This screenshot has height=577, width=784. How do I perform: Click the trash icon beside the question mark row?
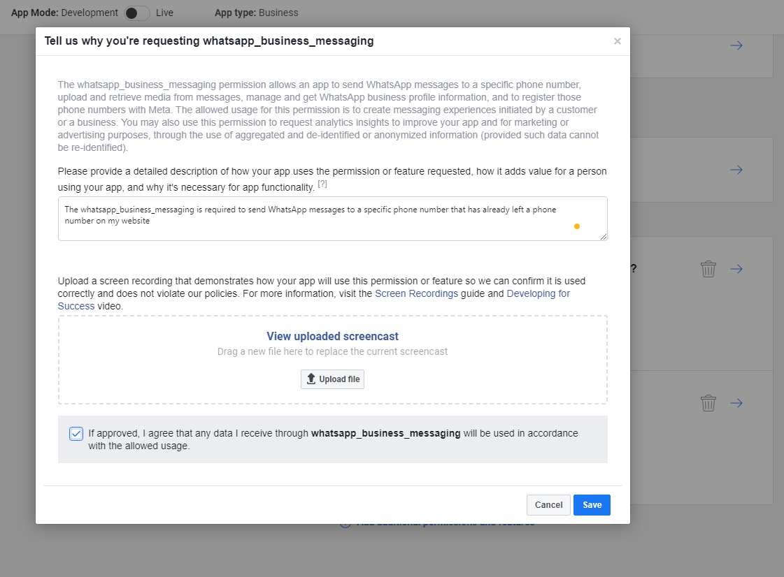(708, 269)
